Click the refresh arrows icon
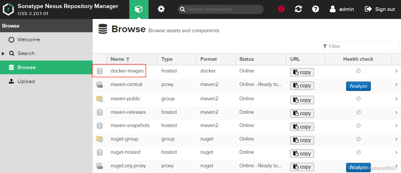Screen dimensions: 401x173 click(298, 9)
